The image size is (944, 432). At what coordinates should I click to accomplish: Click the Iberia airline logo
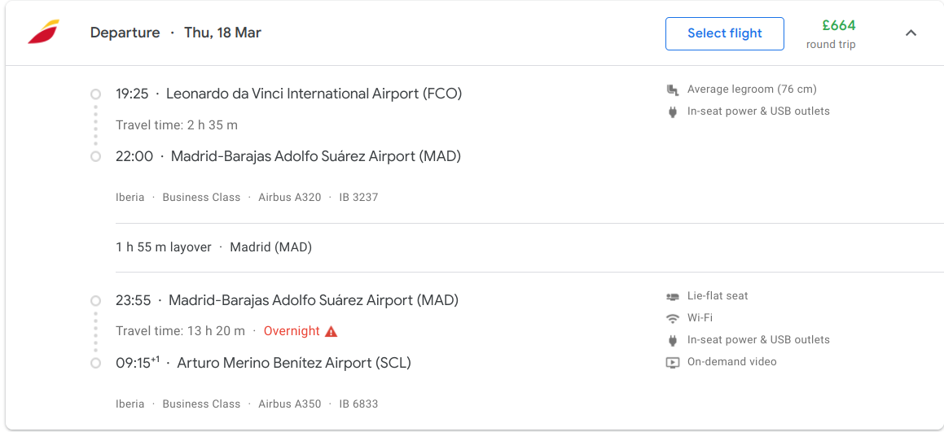pos(43,33)
